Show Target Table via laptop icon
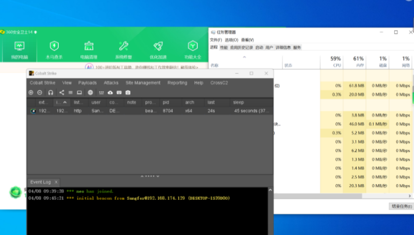The width and height of the screenshot is (414, 235). tap(79, 93)
